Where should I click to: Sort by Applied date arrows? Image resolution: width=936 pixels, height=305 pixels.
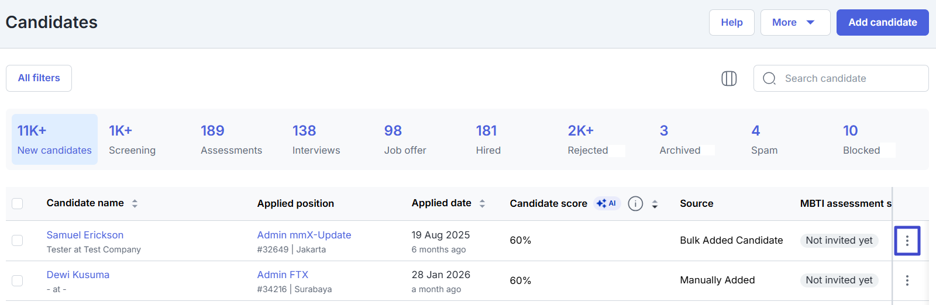pos(482,203)
